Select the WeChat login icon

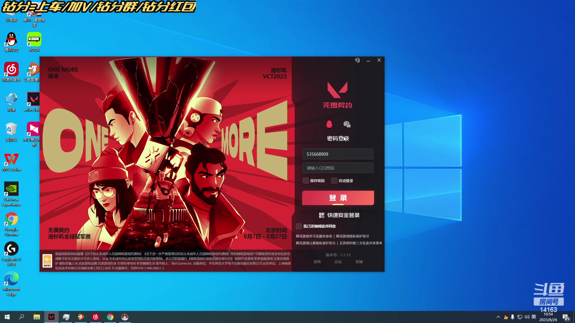click(x=347, y=124)
